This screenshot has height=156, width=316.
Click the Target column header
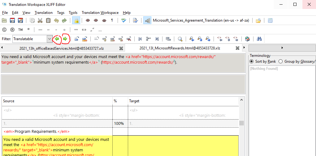pos(184,101)
